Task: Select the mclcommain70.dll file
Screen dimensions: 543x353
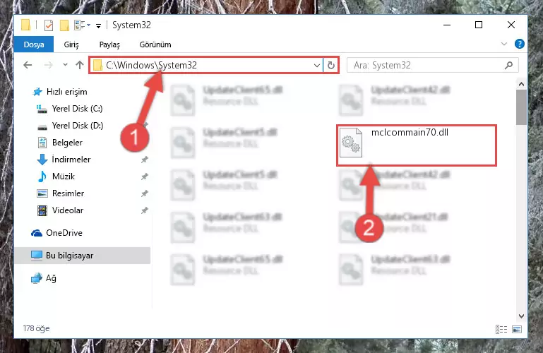Action: point(417,145)
